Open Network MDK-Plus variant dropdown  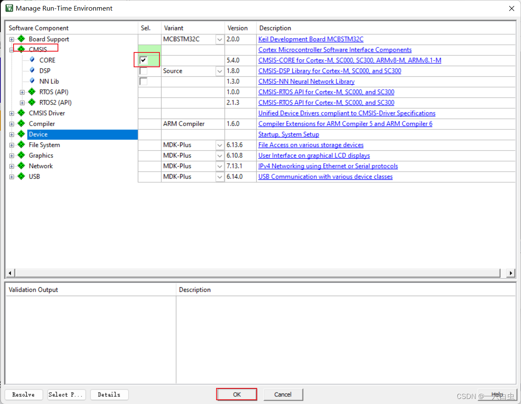tap(220, 166)
